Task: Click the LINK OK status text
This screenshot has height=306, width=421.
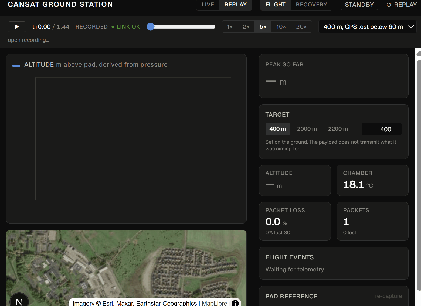Action: click(x=128, y=27)
